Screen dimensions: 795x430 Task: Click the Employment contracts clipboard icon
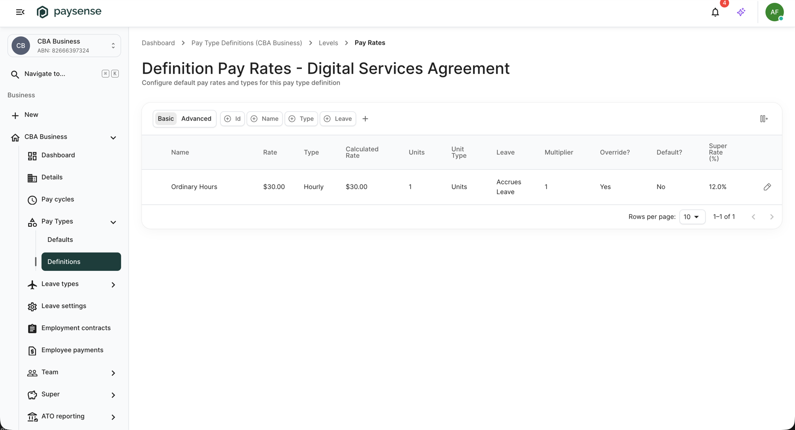[x=32, y=328]
